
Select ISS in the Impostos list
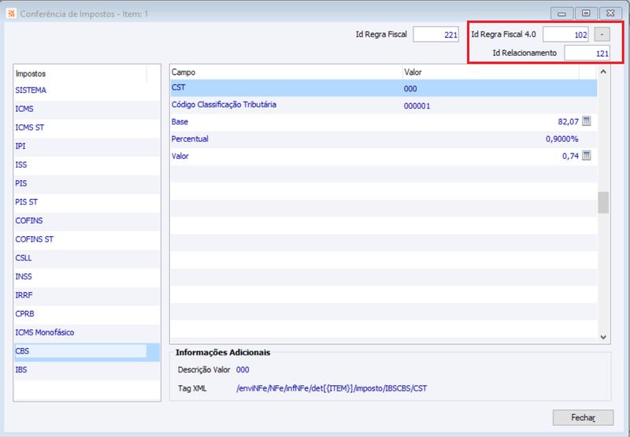click(87, 165)
